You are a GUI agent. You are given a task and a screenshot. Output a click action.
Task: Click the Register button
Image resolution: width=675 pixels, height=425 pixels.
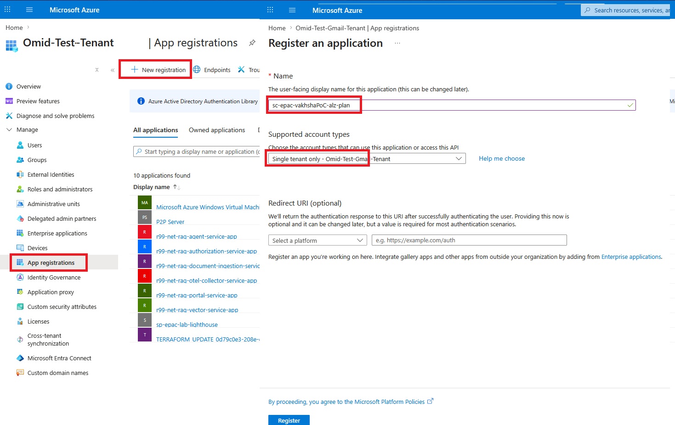pos(289,420)
